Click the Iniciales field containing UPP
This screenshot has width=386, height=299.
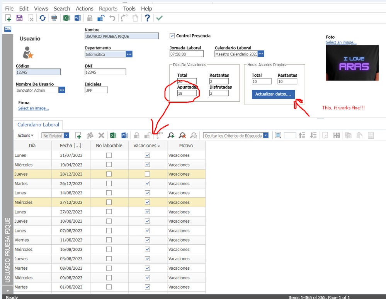click(x=96, y=90)
